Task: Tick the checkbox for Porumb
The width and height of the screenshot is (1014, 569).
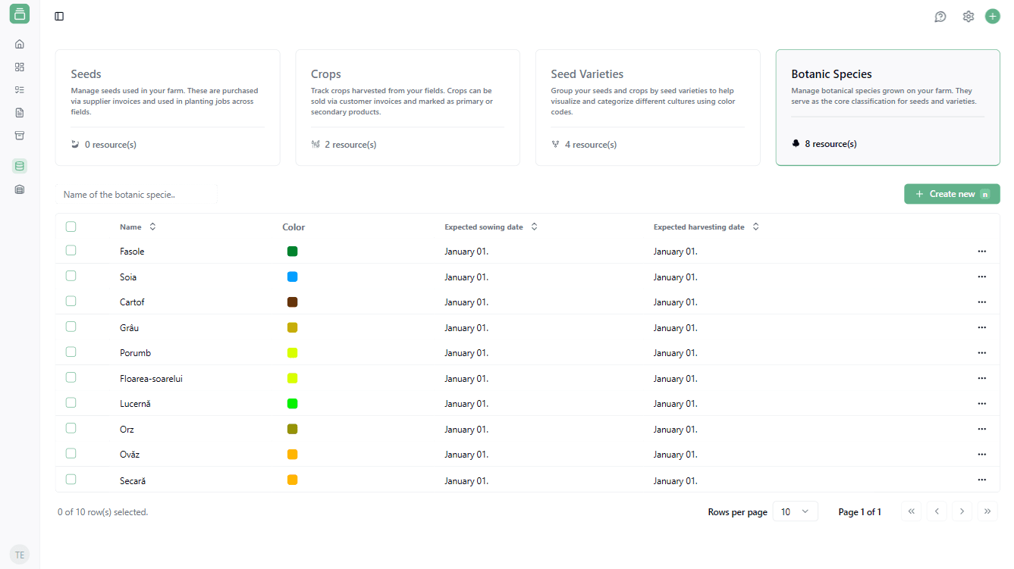Action: coord(71,352)
